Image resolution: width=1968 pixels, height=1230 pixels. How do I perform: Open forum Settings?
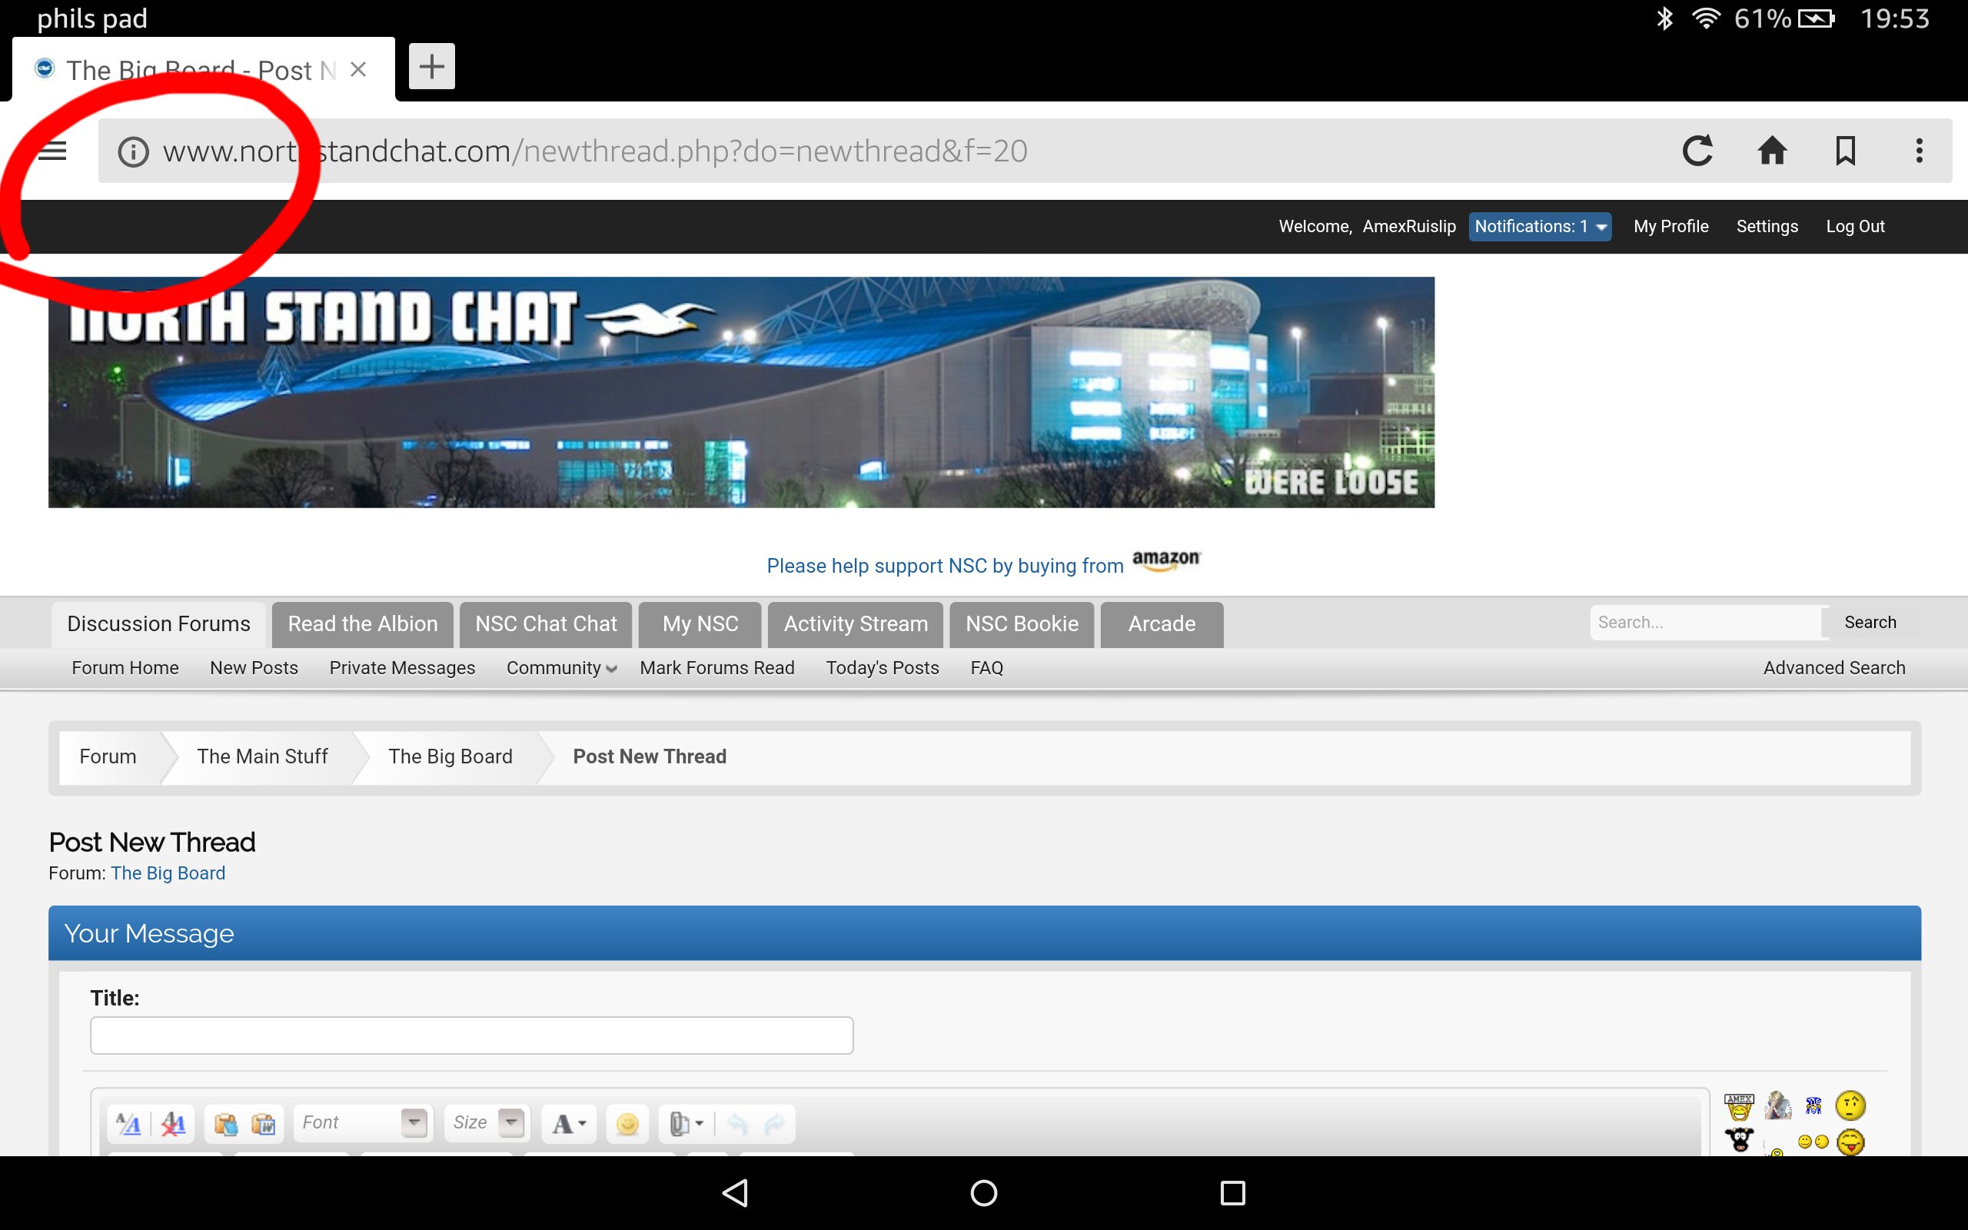point(1767,226)
